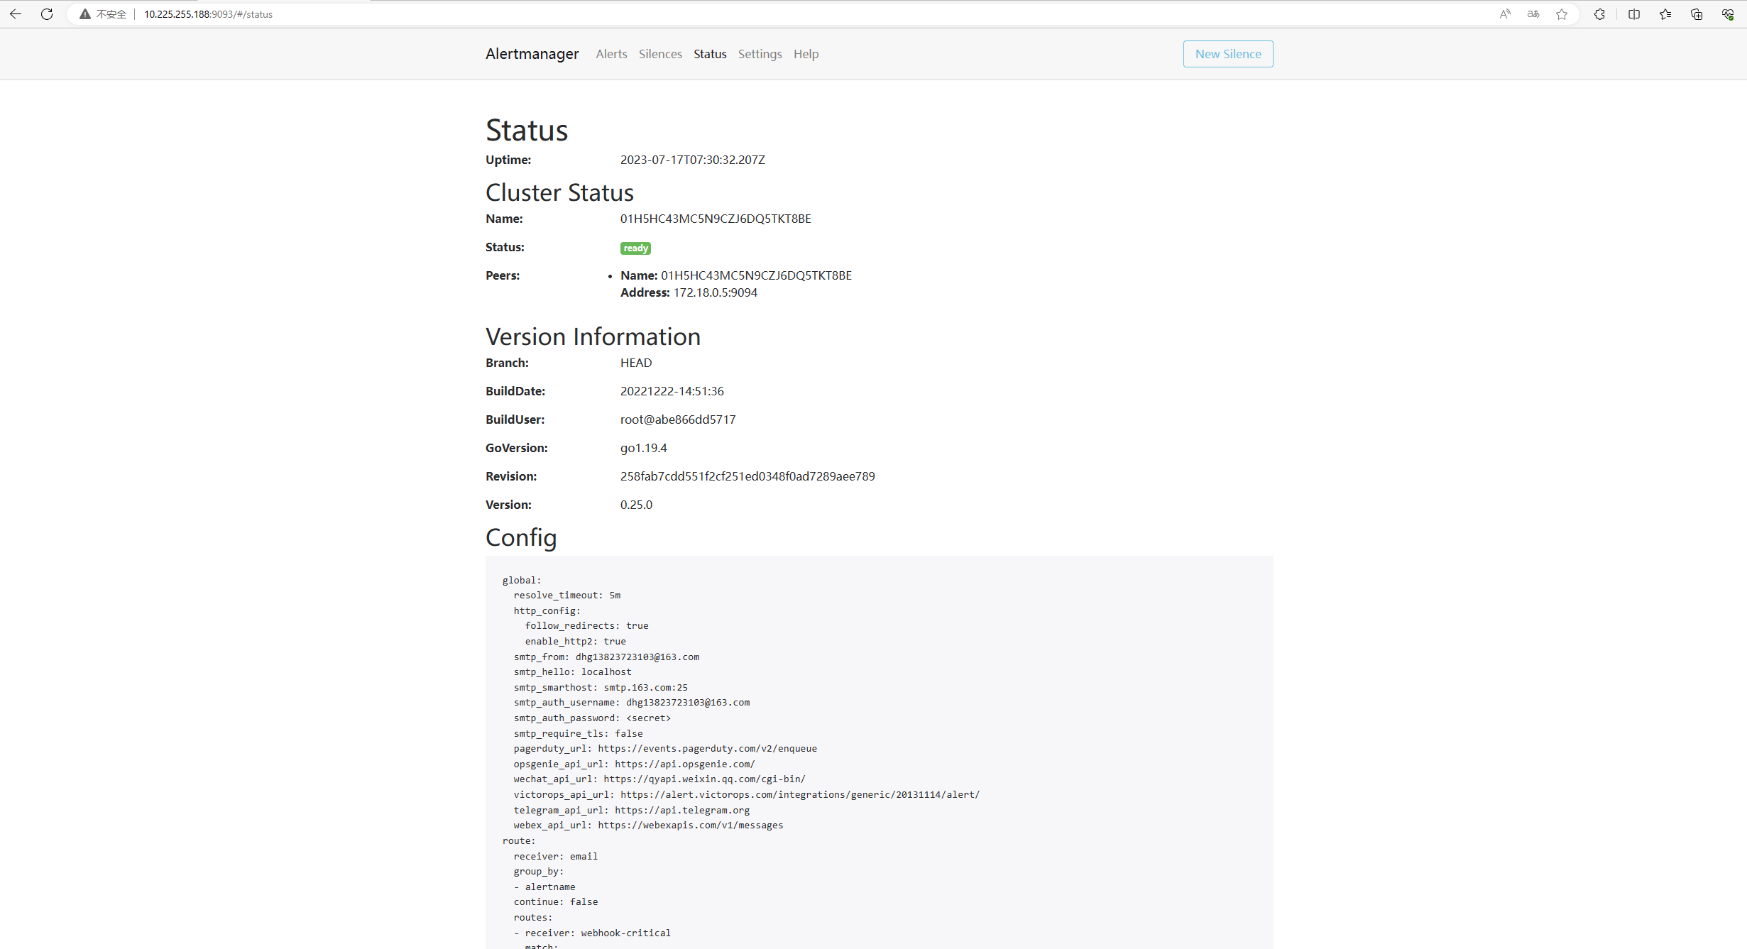Click the Read aloud icon in the address bar
This screenshot has height=949, width=1747.
1504,13
